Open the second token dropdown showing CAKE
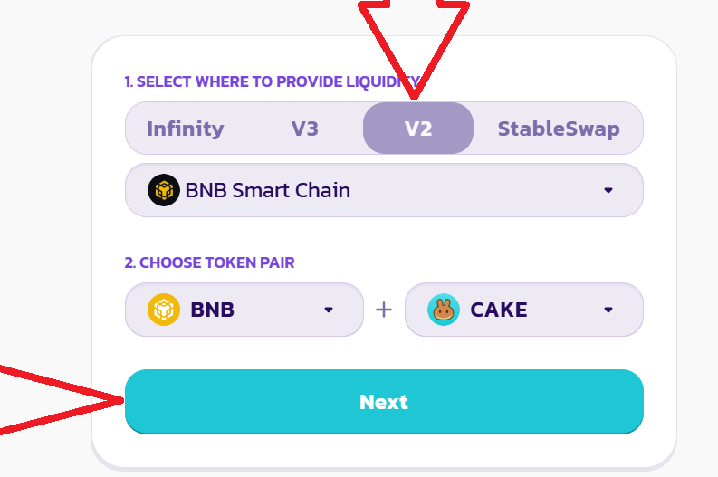This screenshot has height=477, width=718. tap(524, 310)
